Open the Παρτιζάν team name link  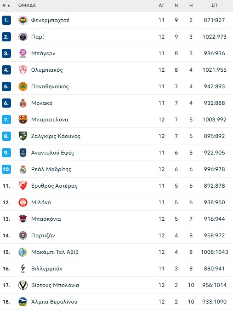click(x=43, y=235)
